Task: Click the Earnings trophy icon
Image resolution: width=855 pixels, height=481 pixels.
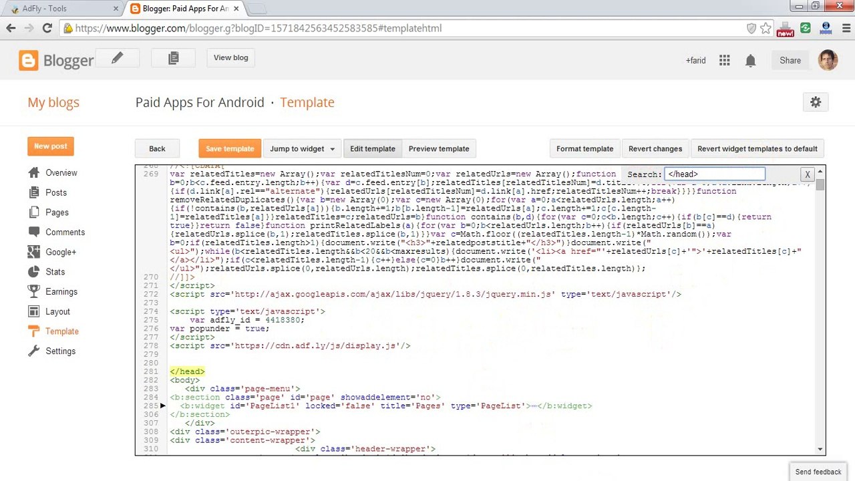Action: [33, 291]
